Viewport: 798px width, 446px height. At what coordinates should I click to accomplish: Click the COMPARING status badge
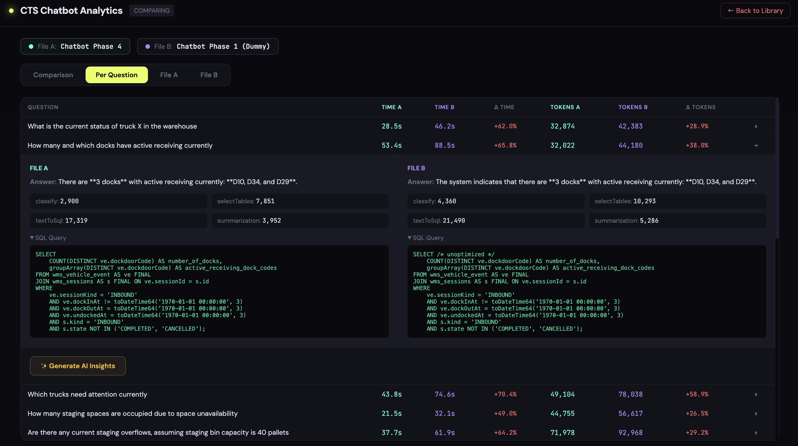pyautogui.click(x=151, y=10)
